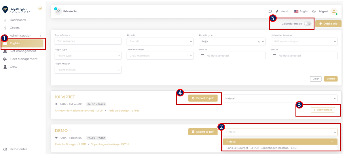Toggle dark mode moon icon
This screenshot has width=343, height=154.
[314, 12]
